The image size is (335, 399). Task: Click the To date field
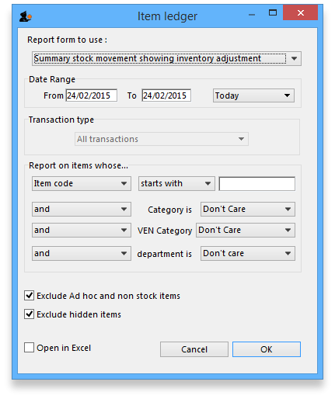[x=166, y=95]
